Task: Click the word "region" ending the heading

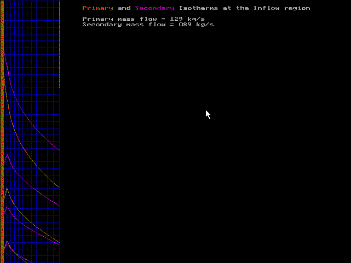Action: click(297, 8)
